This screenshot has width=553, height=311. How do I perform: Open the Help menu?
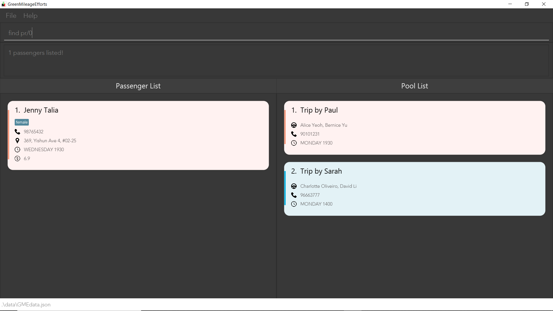click(x=30, y=16)
